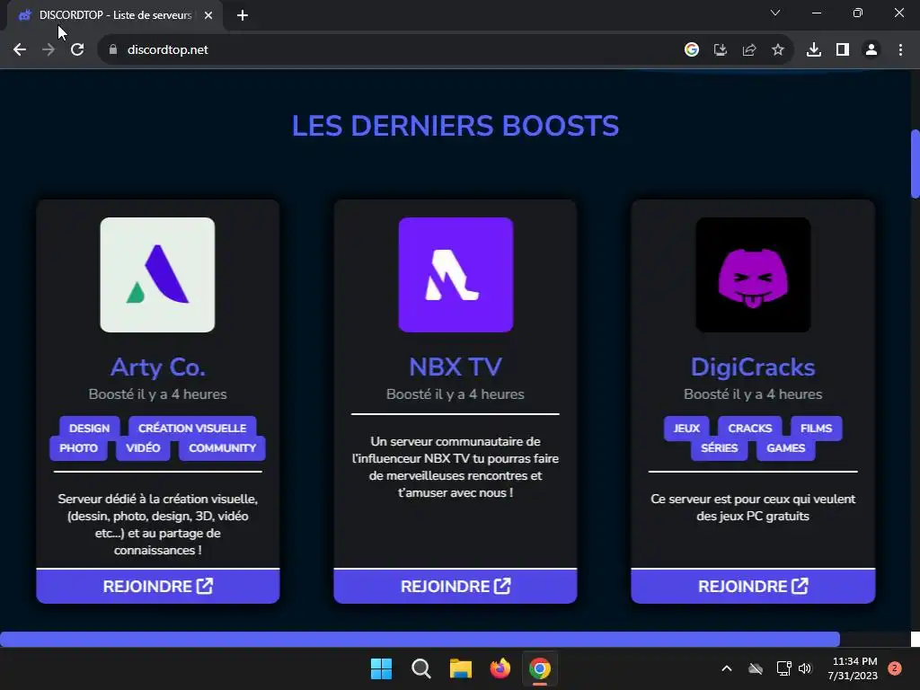Open File Explorer from the taskbar
This screenshot has height=690, width=920.
click(461, 668)
